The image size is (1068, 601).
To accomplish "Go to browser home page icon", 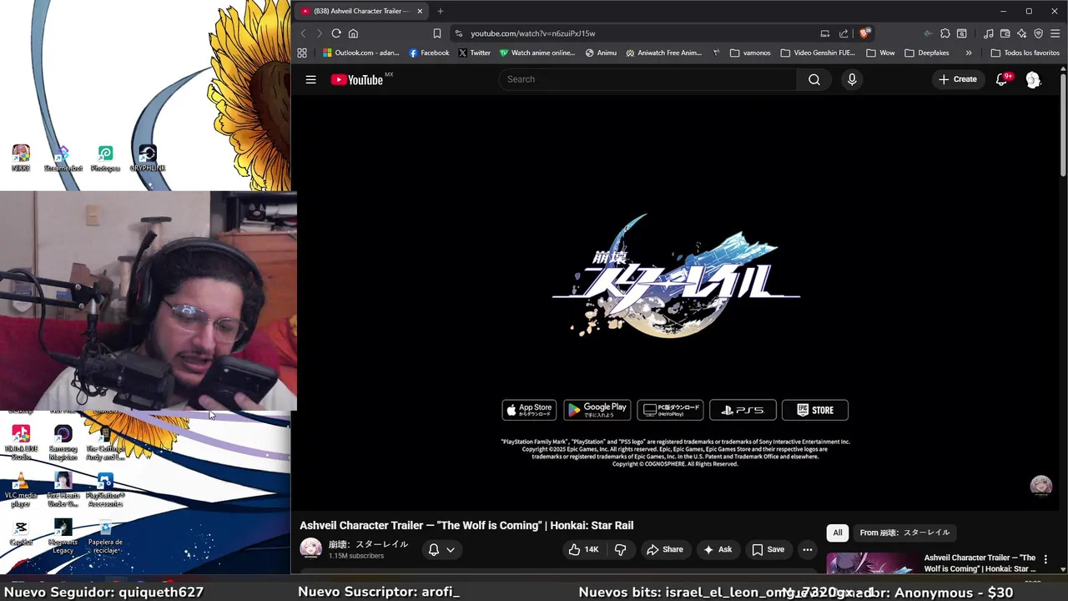I will 353,33.
